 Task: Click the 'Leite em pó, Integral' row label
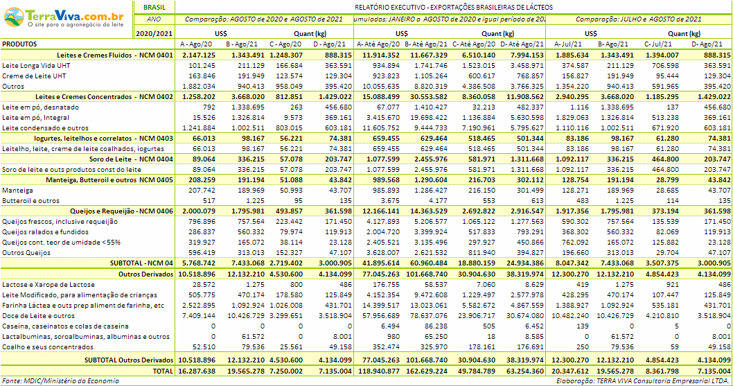pos(35,117)
